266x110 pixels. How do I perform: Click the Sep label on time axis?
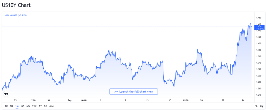point(69,100)
